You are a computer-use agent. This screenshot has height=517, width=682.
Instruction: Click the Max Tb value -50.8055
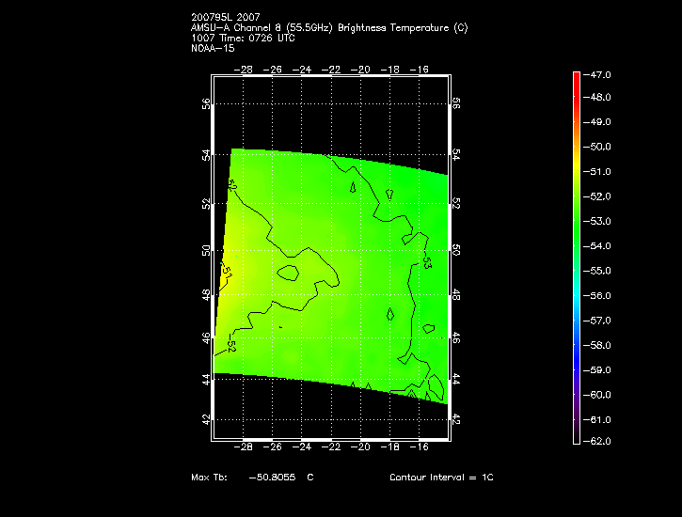click(x=272, y=478)
